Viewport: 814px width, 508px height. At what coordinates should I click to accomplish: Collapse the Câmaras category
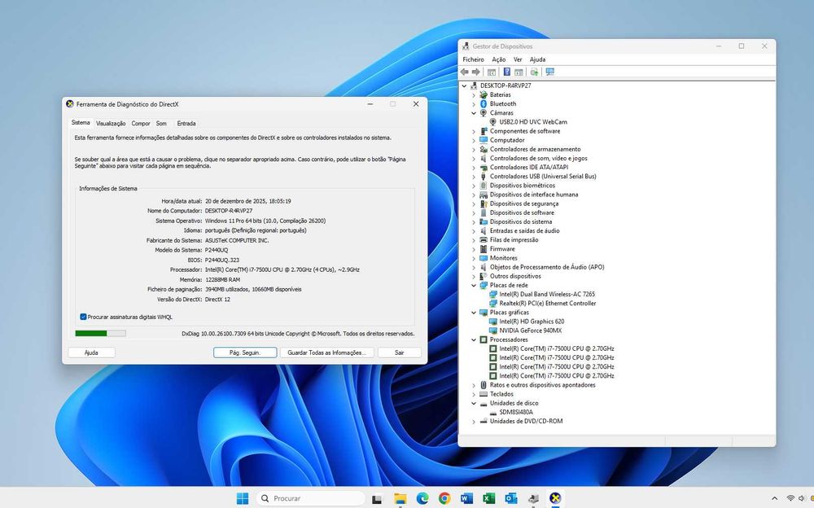coord(474,112)
